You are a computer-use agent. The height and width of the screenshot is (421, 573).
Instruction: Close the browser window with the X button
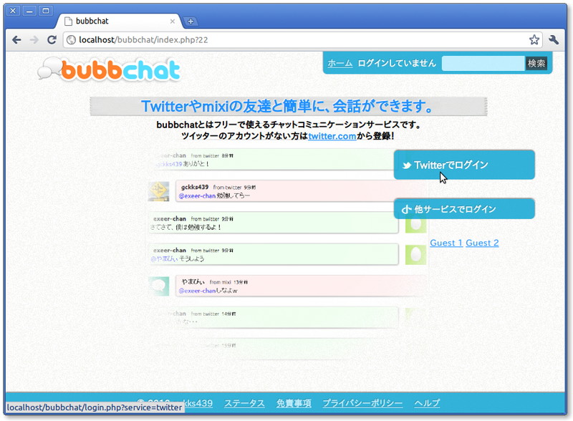(13, 11)
